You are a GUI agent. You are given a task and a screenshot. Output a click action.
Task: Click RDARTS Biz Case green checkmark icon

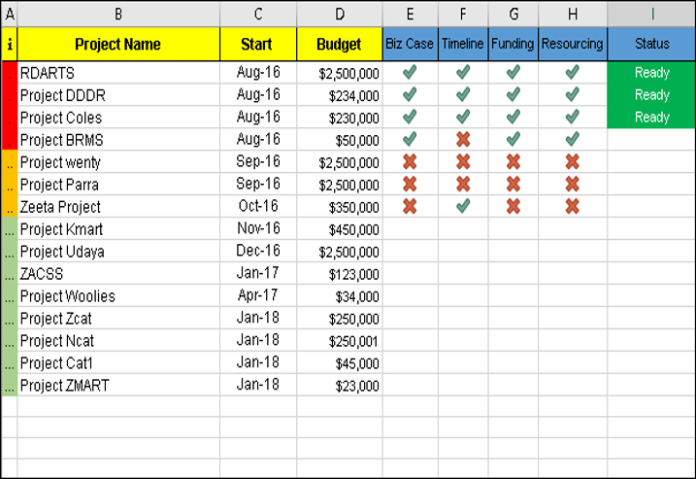click(x=410, y=72)
